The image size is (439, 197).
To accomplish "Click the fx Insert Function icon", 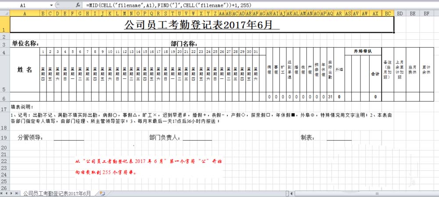I will (x=79, y=5).
